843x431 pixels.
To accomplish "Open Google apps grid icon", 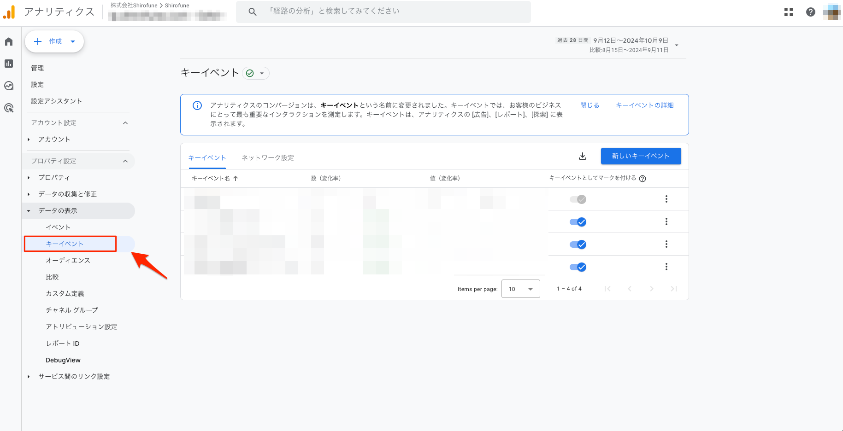I will tap(789, 12).
